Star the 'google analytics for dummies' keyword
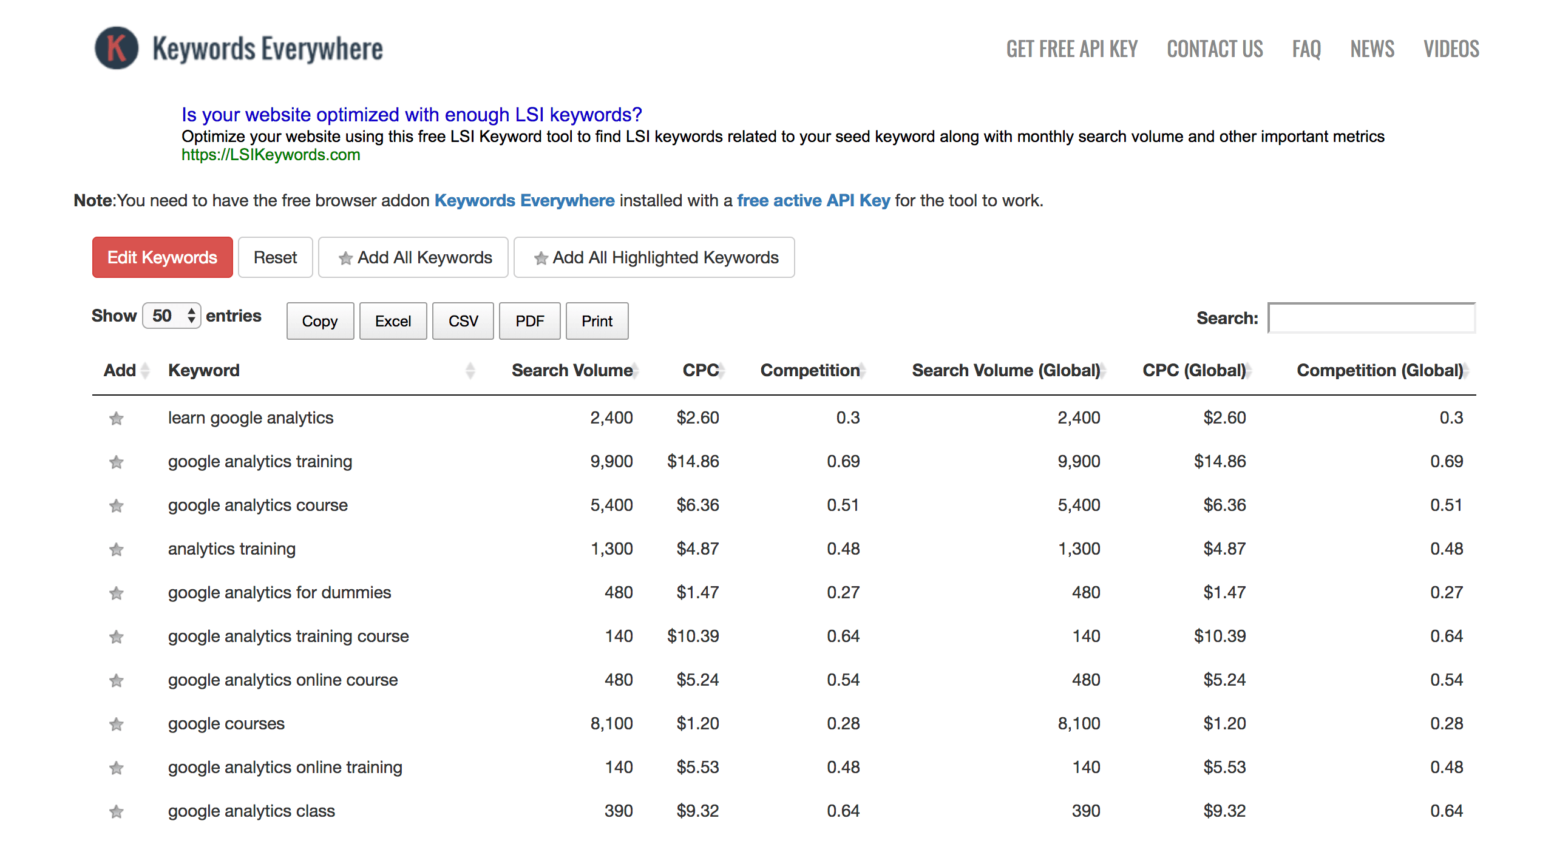 coord(117,593)
